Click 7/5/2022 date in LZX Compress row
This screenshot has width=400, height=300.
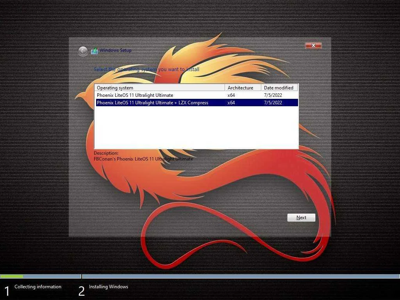coord(273,103)
